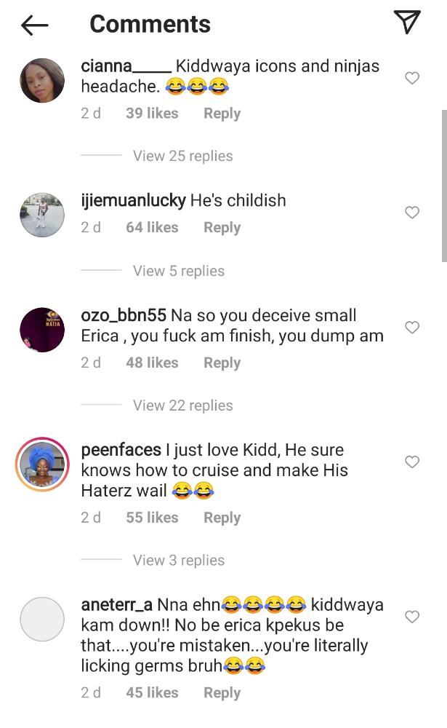Like cianna's comment with the heart

point(412,78)
